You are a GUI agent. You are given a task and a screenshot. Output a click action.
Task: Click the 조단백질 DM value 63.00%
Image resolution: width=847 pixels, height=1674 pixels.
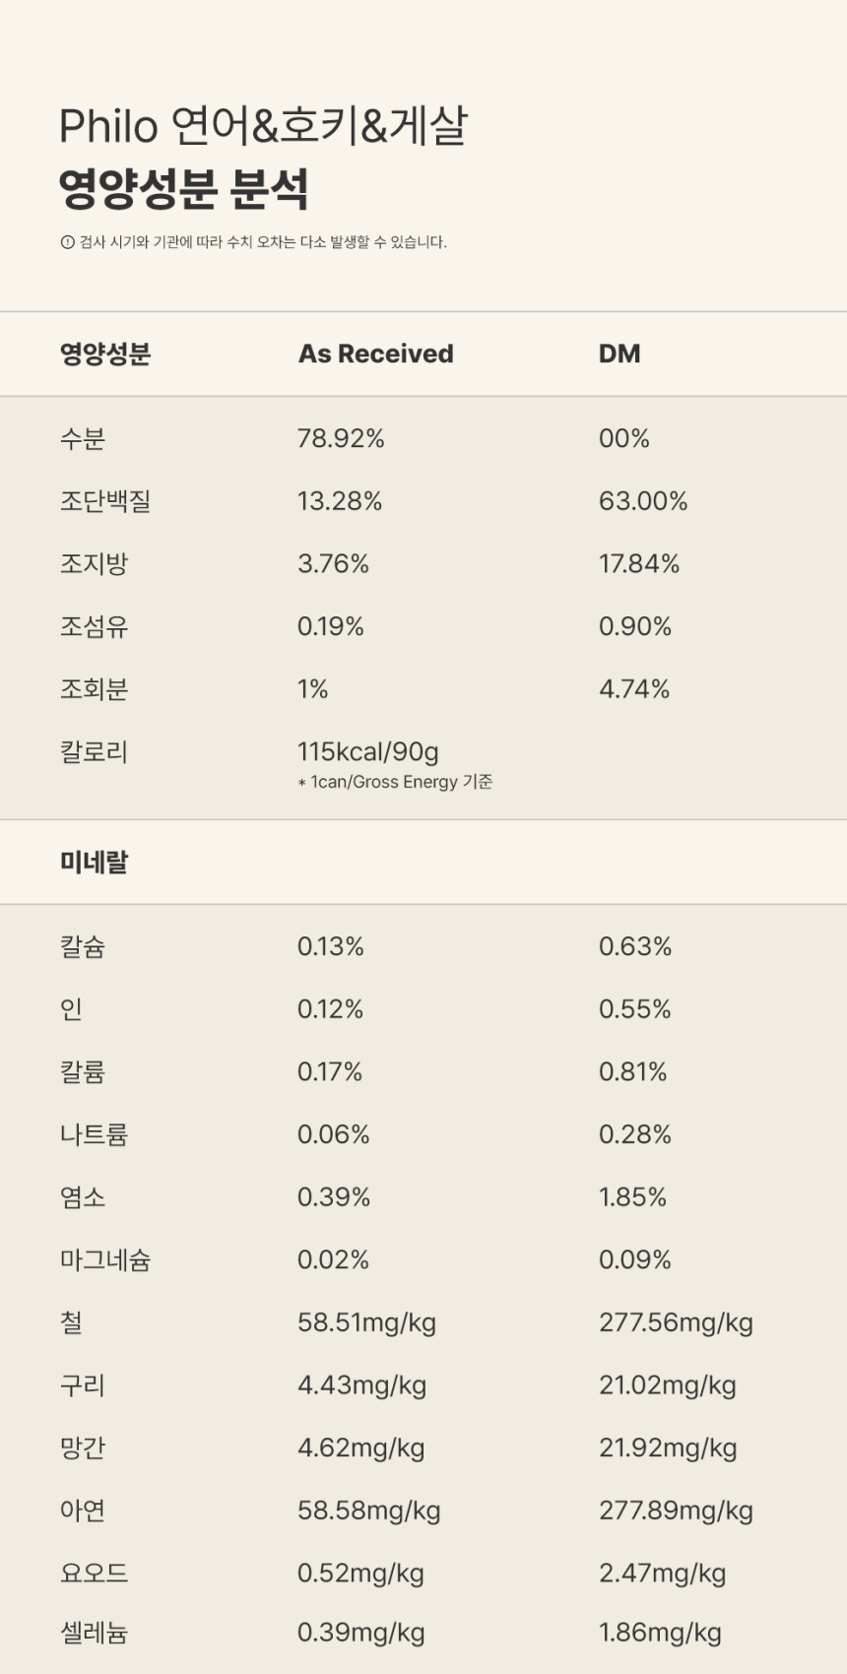tap(643, 501)
